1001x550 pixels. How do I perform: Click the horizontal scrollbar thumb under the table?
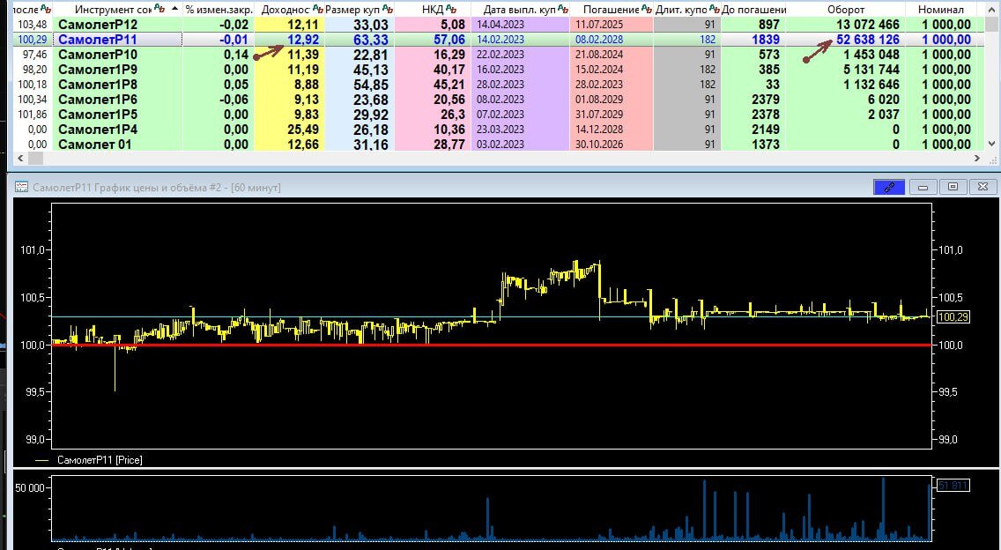point(35,158)
